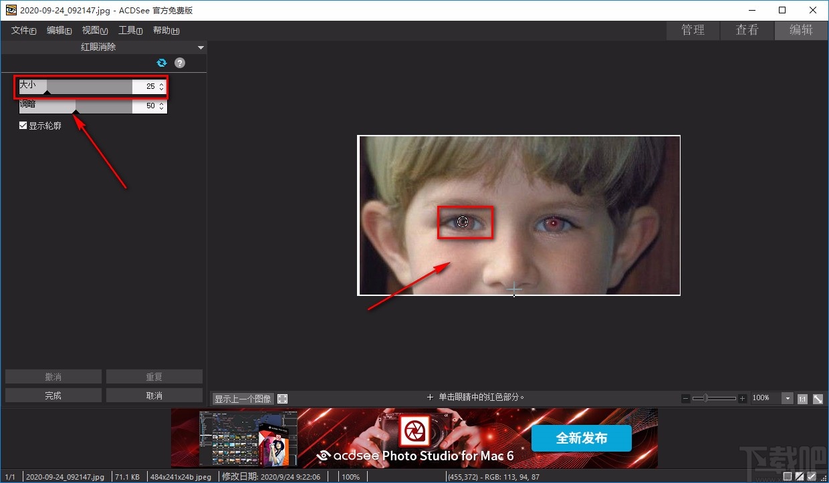Click the 484x241x24b jpeg status entry
The height and width of the screenshot is (483, 829).
tap(180, 477)
